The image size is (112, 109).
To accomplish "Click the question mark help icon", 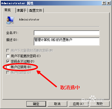I will click(x=104, y=3).
